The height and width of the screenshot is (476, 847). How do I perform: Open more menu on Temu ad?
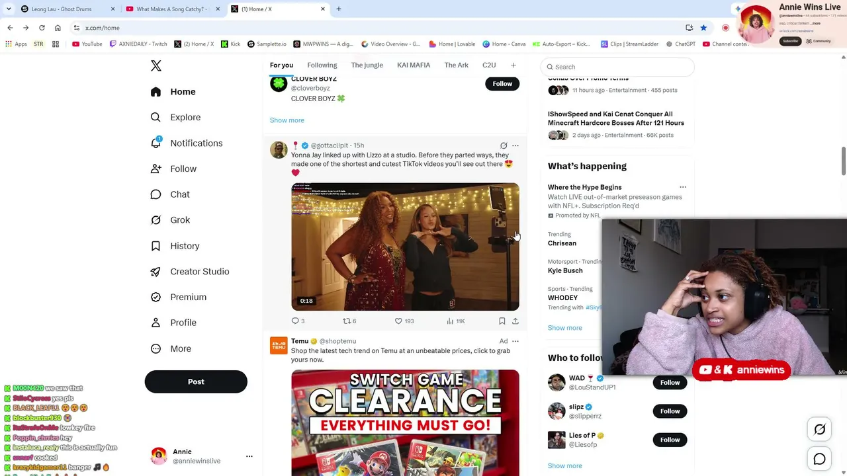click(515, 341)
